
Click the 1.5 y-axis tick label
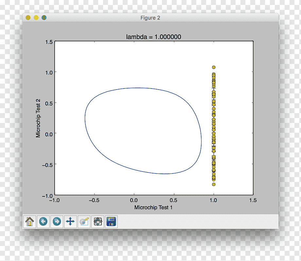49,42
